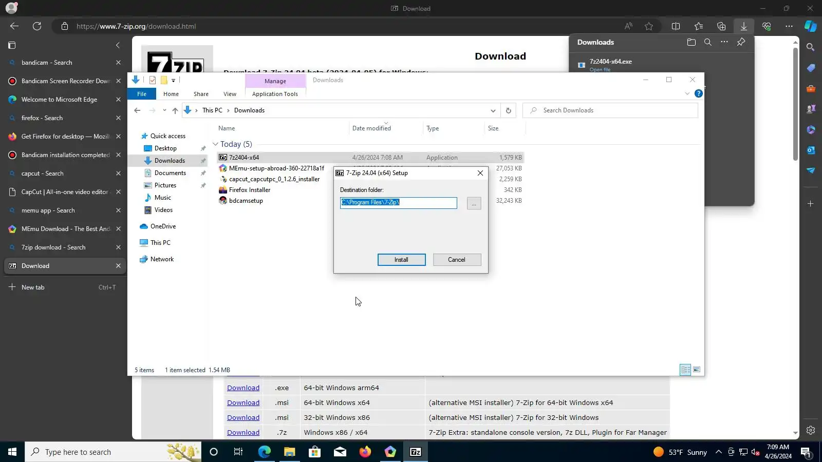Refresh the 7-zip.org page

pyautogui.click(x=37, y=26)
